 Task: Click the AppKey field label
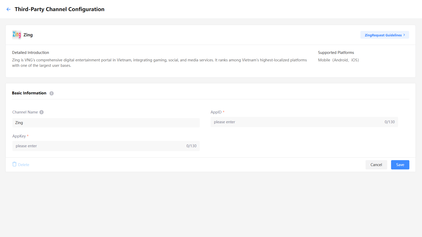tap(19, 136)
